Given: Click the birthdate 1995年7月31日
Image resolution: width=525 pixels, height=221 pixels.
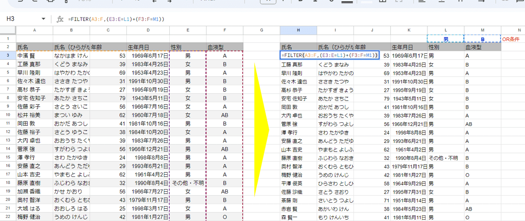Looking at the screenshot, I should click(x=409, y=191).
